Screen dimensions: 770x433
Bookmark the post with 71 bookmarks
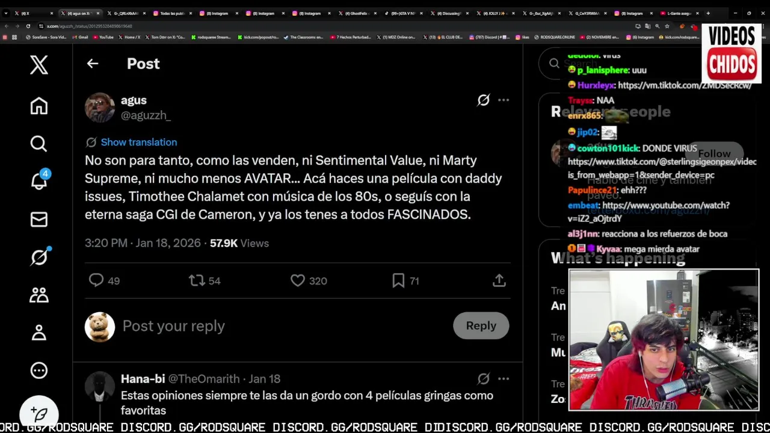[x=405, y=280]
